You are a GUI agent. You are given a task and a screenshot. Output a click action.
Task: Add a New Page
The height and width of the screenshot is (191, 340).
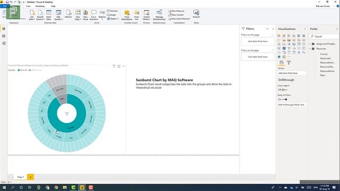78,15
